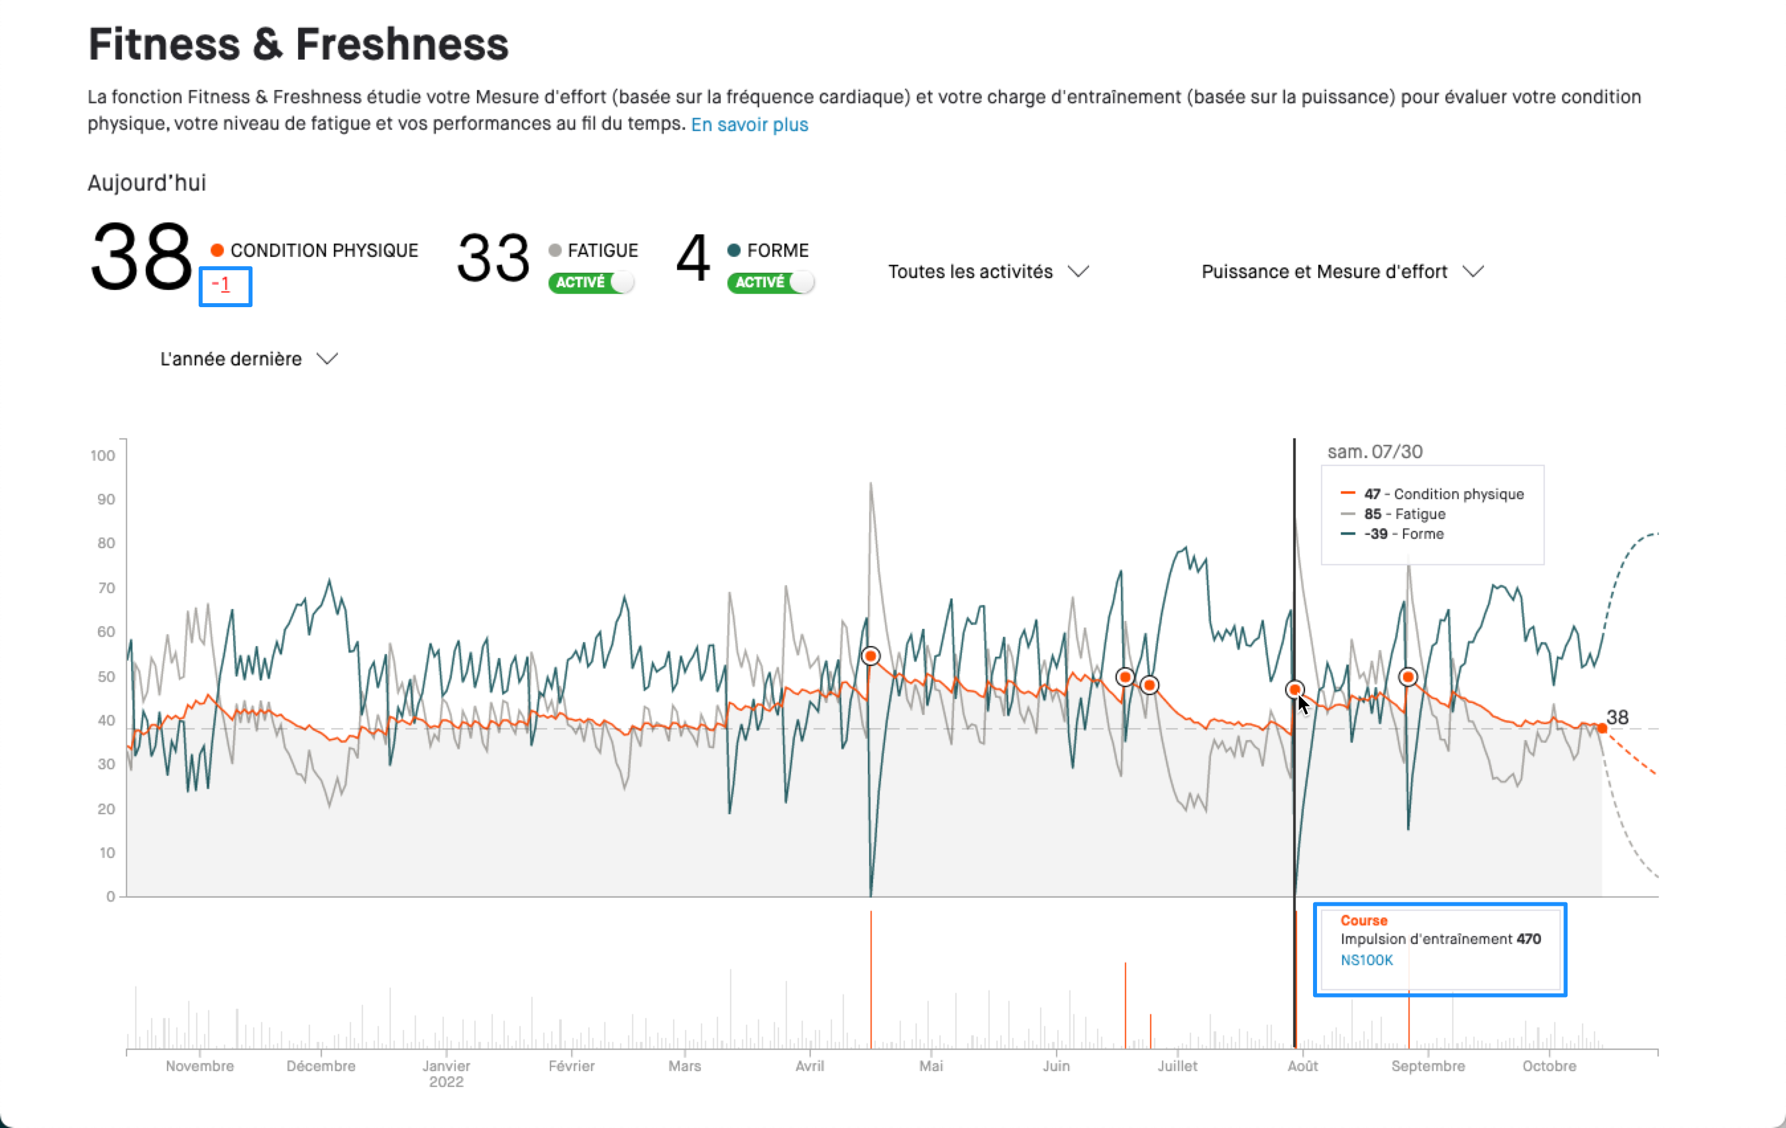Image resolution: width=1786 pixels, height=1128 pixels.
Task: Select the orange race marker in mid-April
Action: (870, 656)
